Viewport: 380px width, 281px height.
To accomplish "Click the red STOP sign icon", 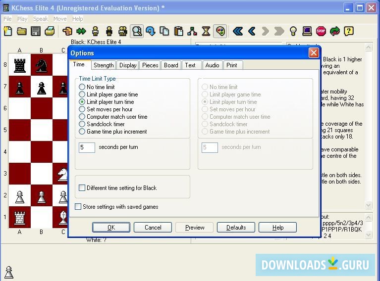I will [321, 31].
